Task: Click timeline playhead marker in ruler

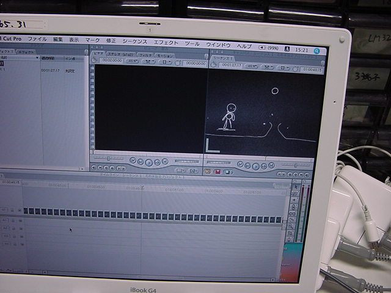Action: point(142,187)
